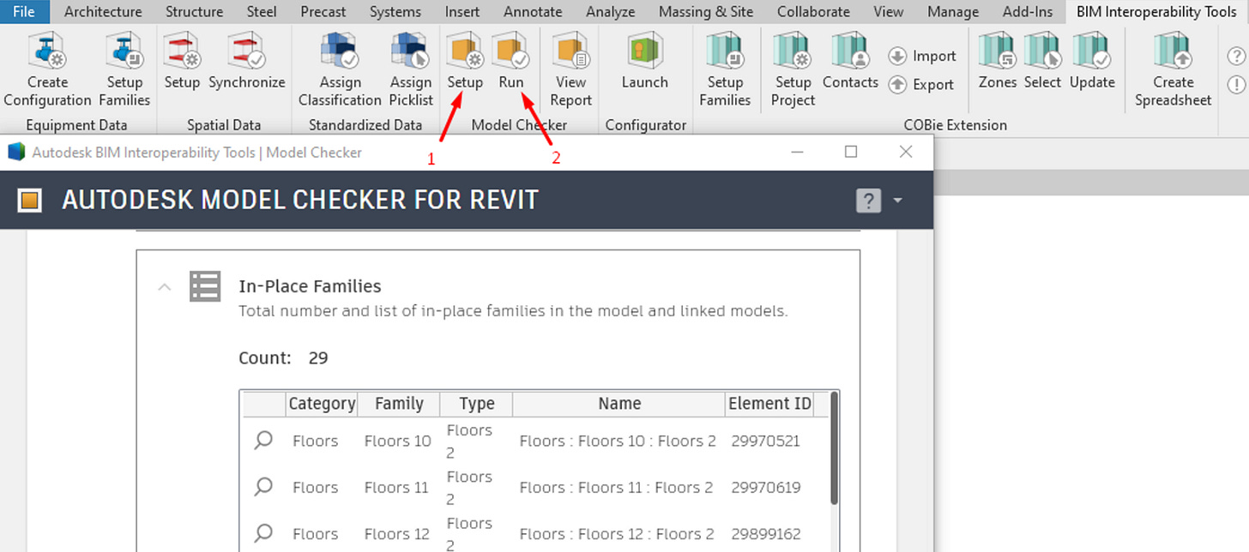Click the Type column header
Image resolution: width=1249 pixels, height=552 pixels.
pyautogui.click(x=476, y=404)
